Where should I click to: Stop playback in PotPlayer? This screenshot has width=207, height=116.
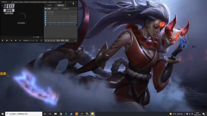(7, 40)
